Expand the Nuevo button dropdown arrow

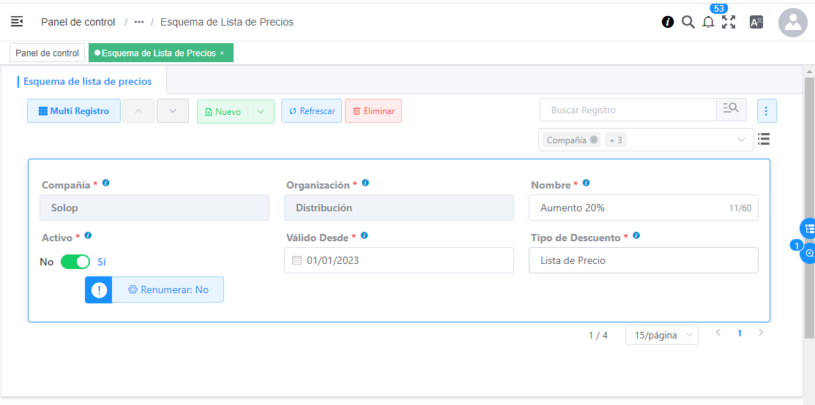point(261,112)
